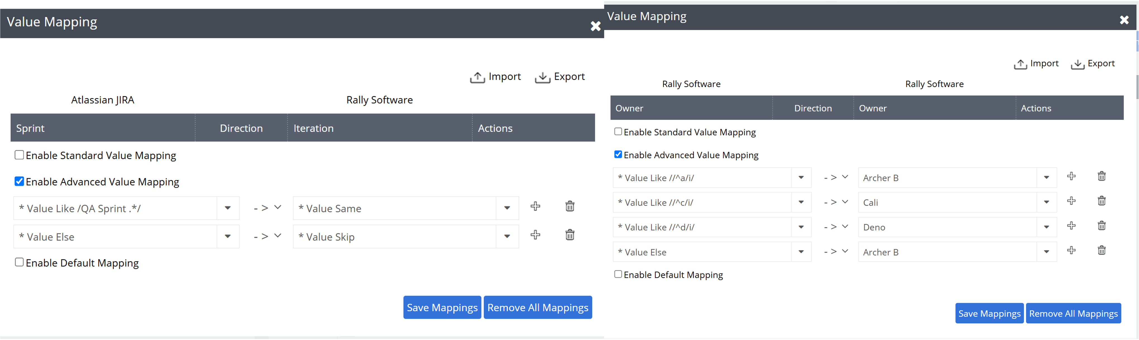Close the Owner Value Mapping dialog
This screenshot has height=340, width=1139.
click(x=1124, y=20)
